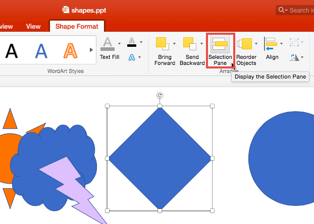314x224 pixels.
Task: Expand the WordArt Styles gallery arrow
Action: point(91,50)
